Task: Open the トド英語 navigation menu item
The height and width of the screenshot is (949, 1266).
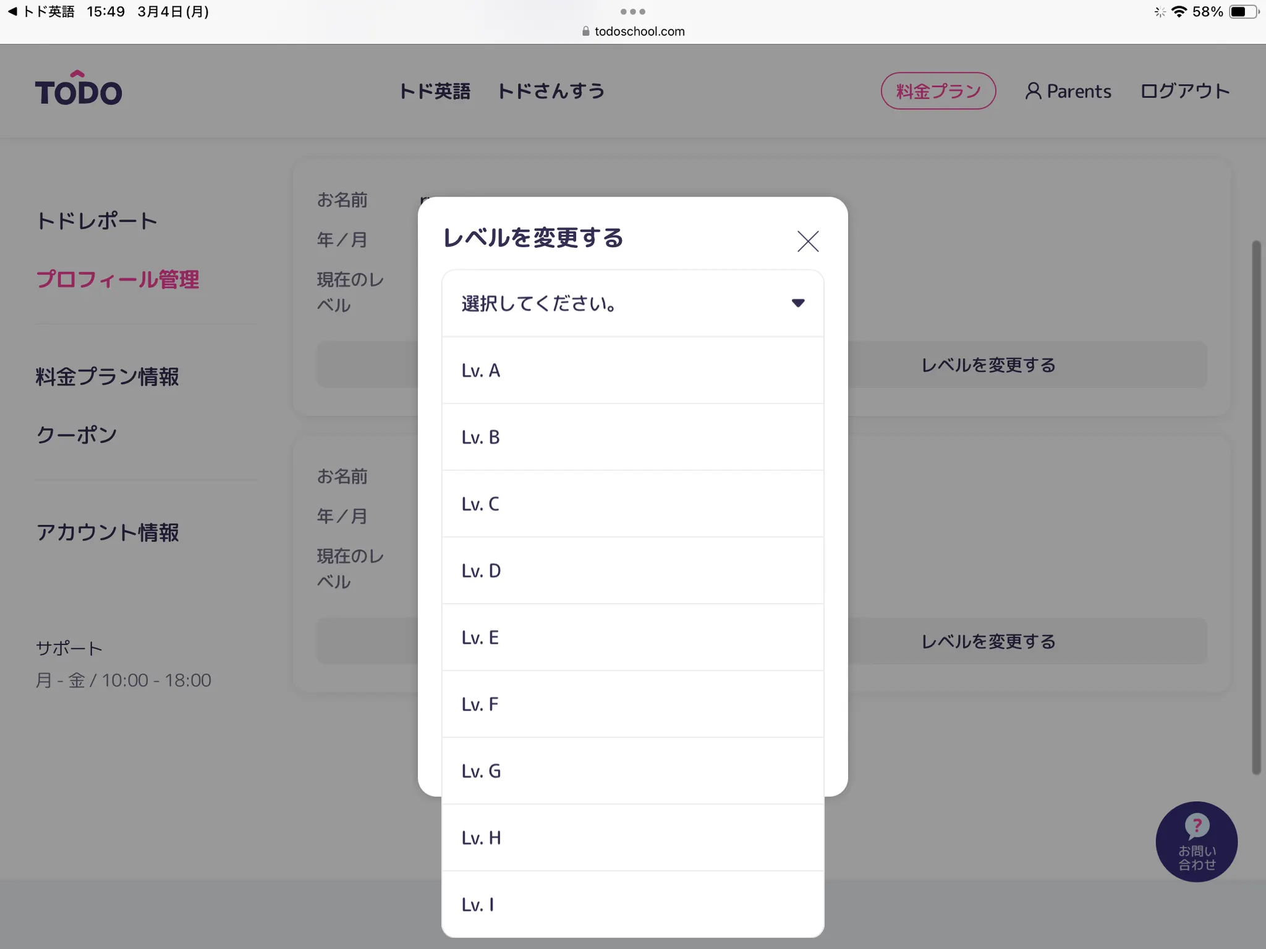Action: tap(435, 91)
